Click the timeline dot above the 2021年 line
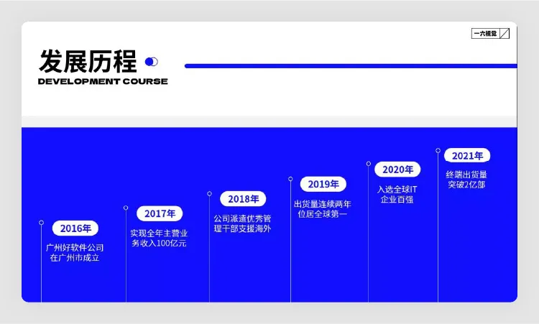Image resolution: width=539 pixels, height=324 pixels. pos(438,150)
